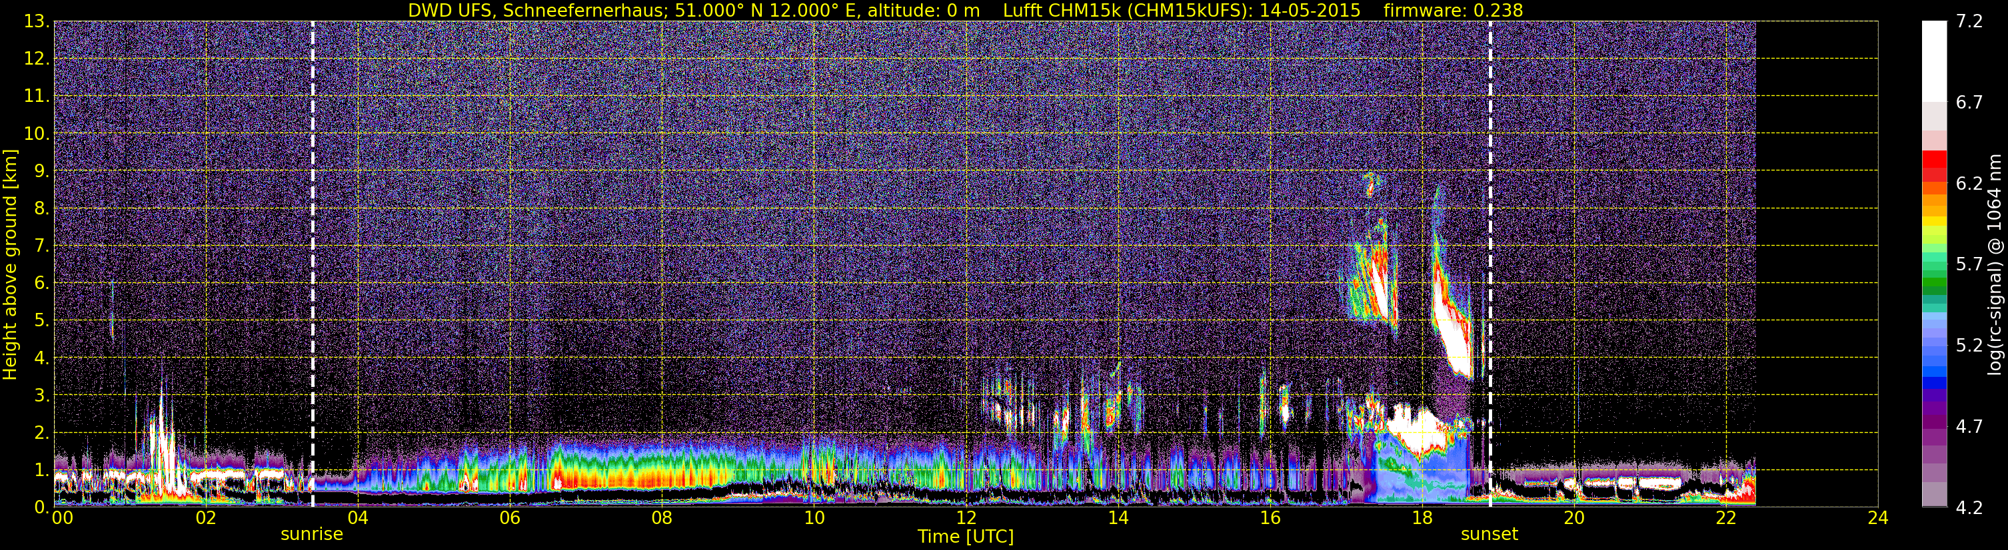Click the "5.2" colorbar tick label
Viewport: 2008px width, 550px height.
1969,345
